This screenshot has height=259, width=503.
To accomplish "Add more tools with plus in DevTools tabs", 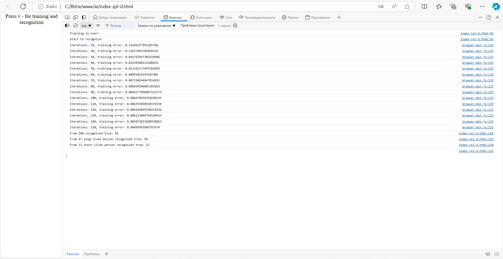I will [339, 17].
